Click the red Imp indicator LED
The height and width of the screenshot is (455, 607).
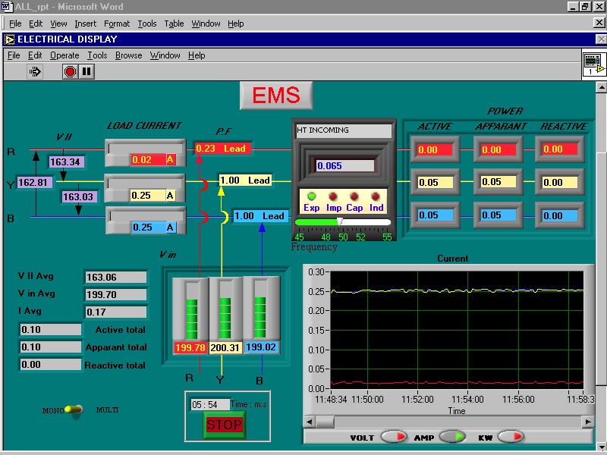click(333, 196)
